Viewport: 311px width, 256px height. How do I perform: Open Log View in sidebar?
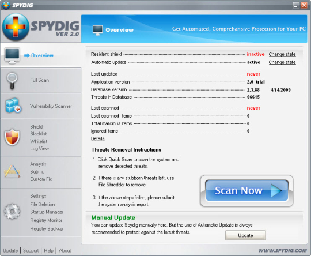click(x=40, y=149)
